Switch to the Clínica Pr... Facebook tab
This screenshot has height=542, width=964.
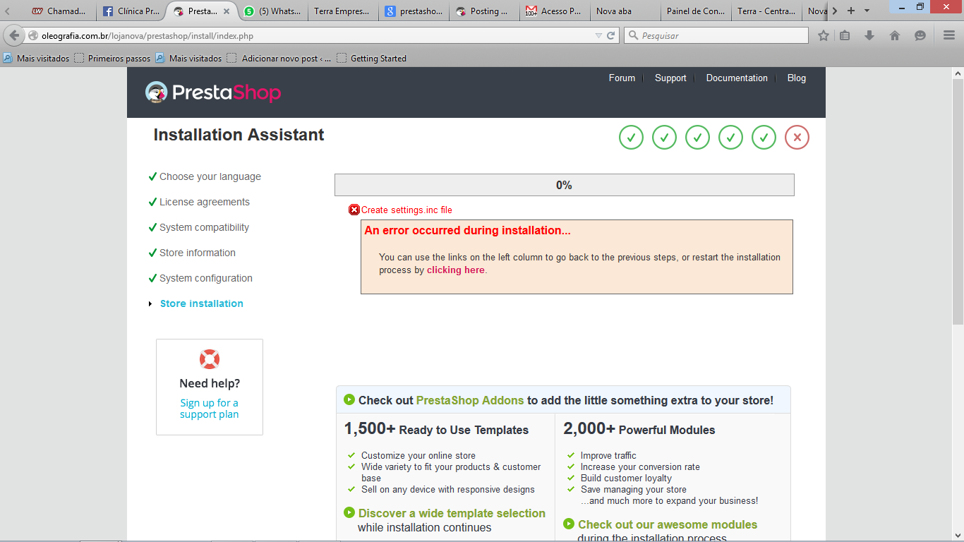(x=131, y=11)
